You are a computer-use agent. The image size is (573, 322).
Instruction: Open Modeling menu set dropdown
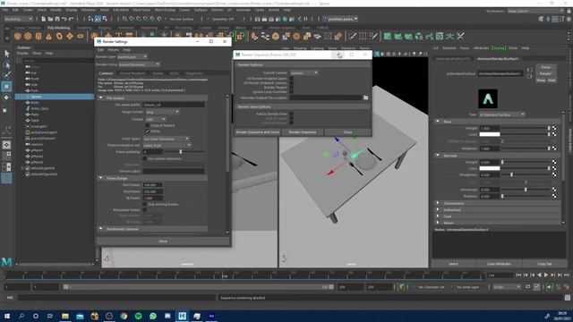[x=18, y=19]
